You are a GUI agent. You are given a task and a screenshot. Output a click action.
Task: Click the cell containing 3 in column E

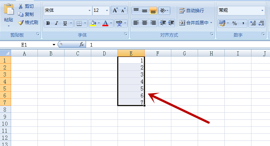131,74
